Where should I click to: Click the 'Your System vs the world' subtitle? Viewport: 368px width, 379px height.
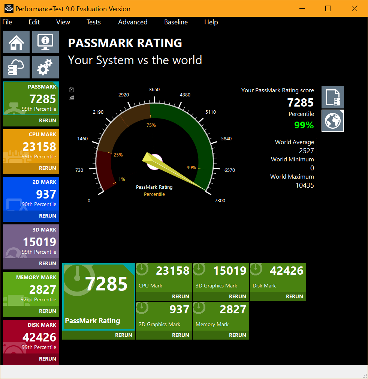[135, 60]
